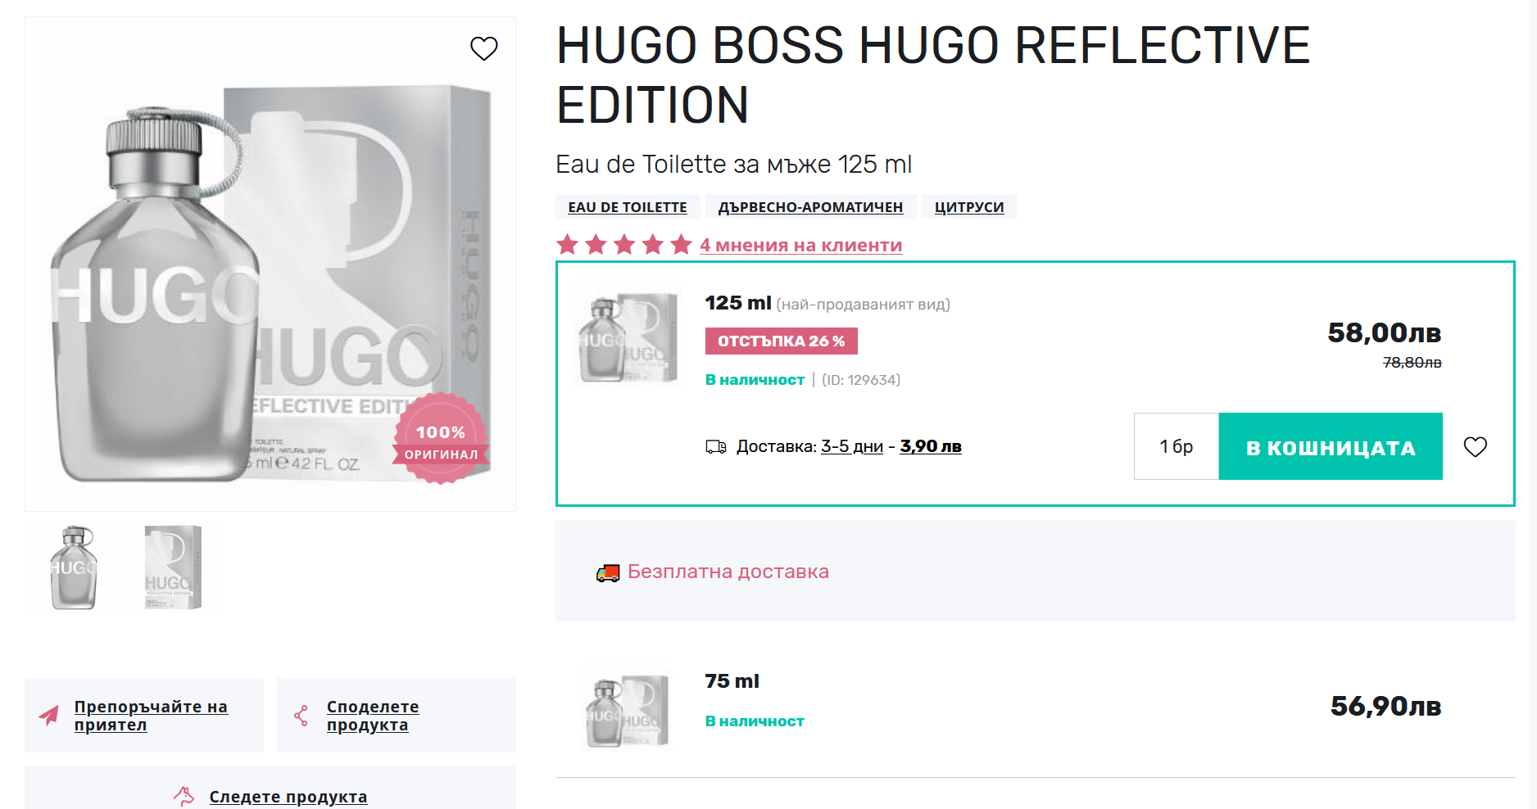Toggle the heart beside the add-to-cart button
1537x809 pixels.
coord(1475,447)
